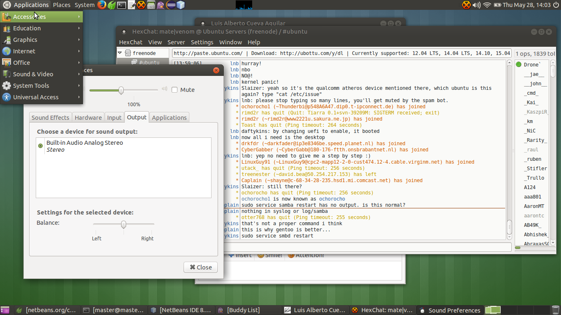Open the Eclipse launcher icon

(171, 5)
